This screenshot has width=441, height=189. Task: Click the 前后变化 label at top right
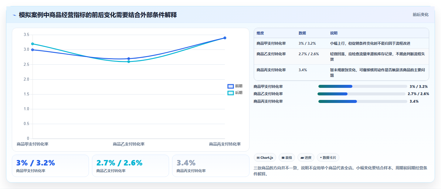(420, 15)
